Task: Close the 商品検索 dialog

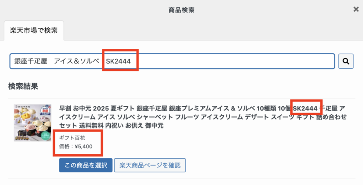Action: click(356, 9)
